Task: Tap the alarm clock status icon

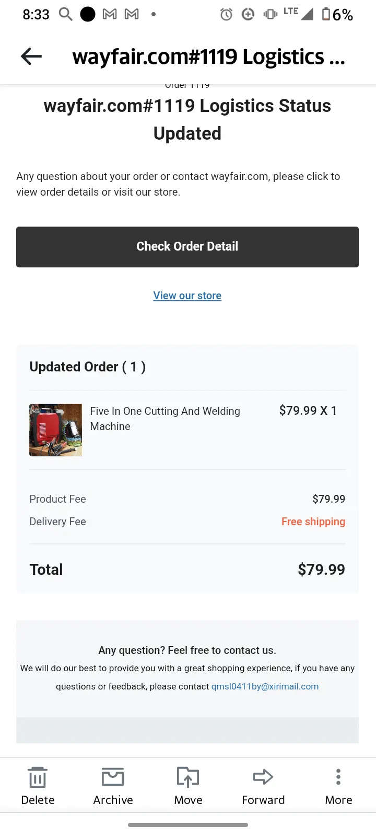Action: [226, 14]
